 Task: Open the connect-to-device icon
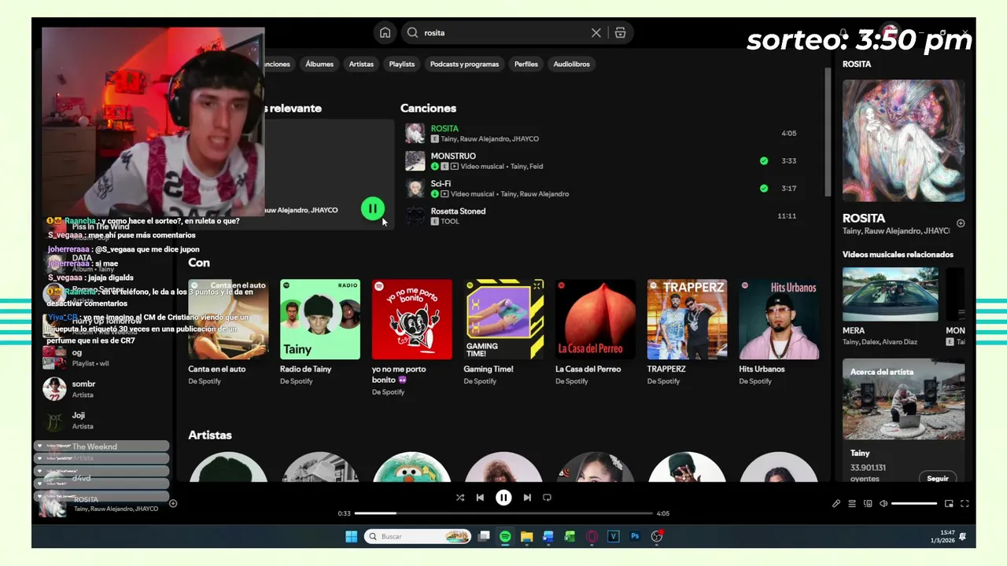868,504
